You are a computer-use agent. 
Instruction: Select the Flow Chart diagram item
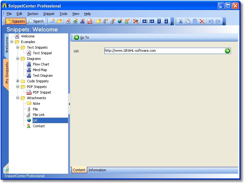coord(41,64)
